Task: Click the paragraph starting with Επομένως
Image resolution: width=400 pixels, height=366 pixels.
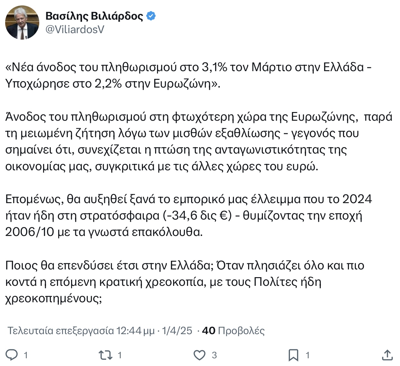Action: pos(189,215)
